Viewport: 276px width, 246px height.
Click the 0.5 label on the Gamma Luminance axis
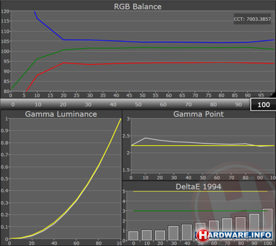coord(4,179)
